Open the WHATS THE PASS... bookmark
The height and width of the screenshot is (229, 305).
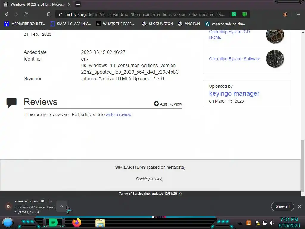115,24
